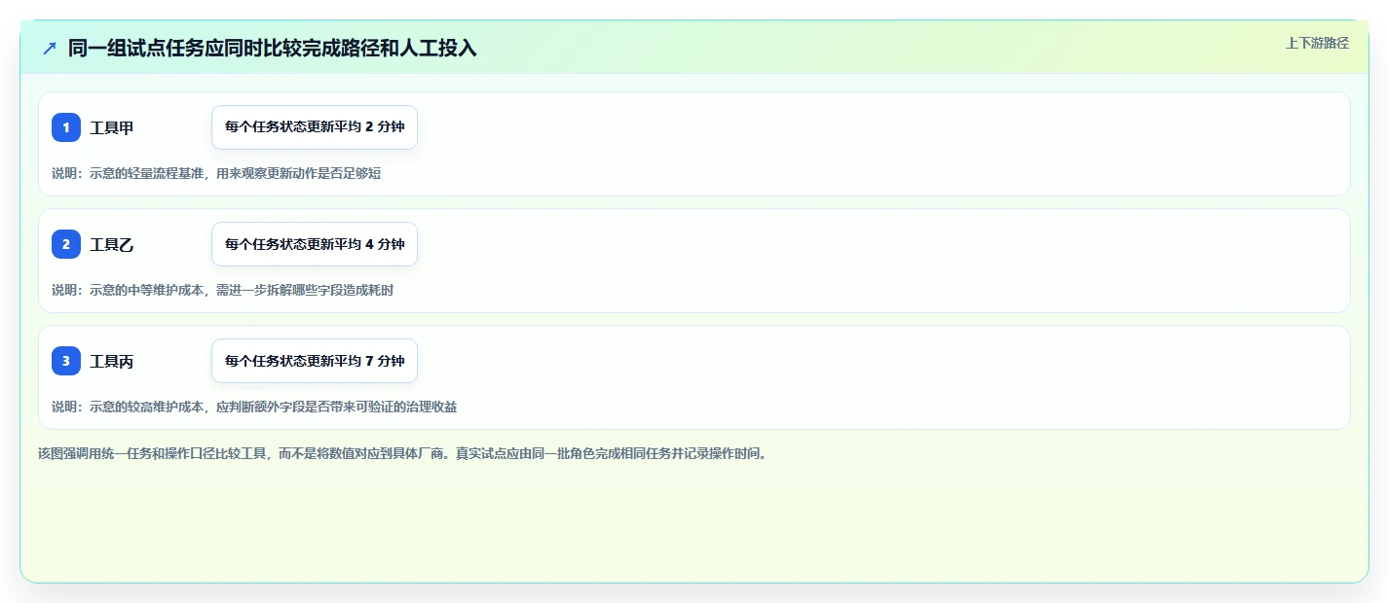This screenshot has height=603, width=1389.
Task: Click the number 1 badge for 工具甲
Action: 66,127
